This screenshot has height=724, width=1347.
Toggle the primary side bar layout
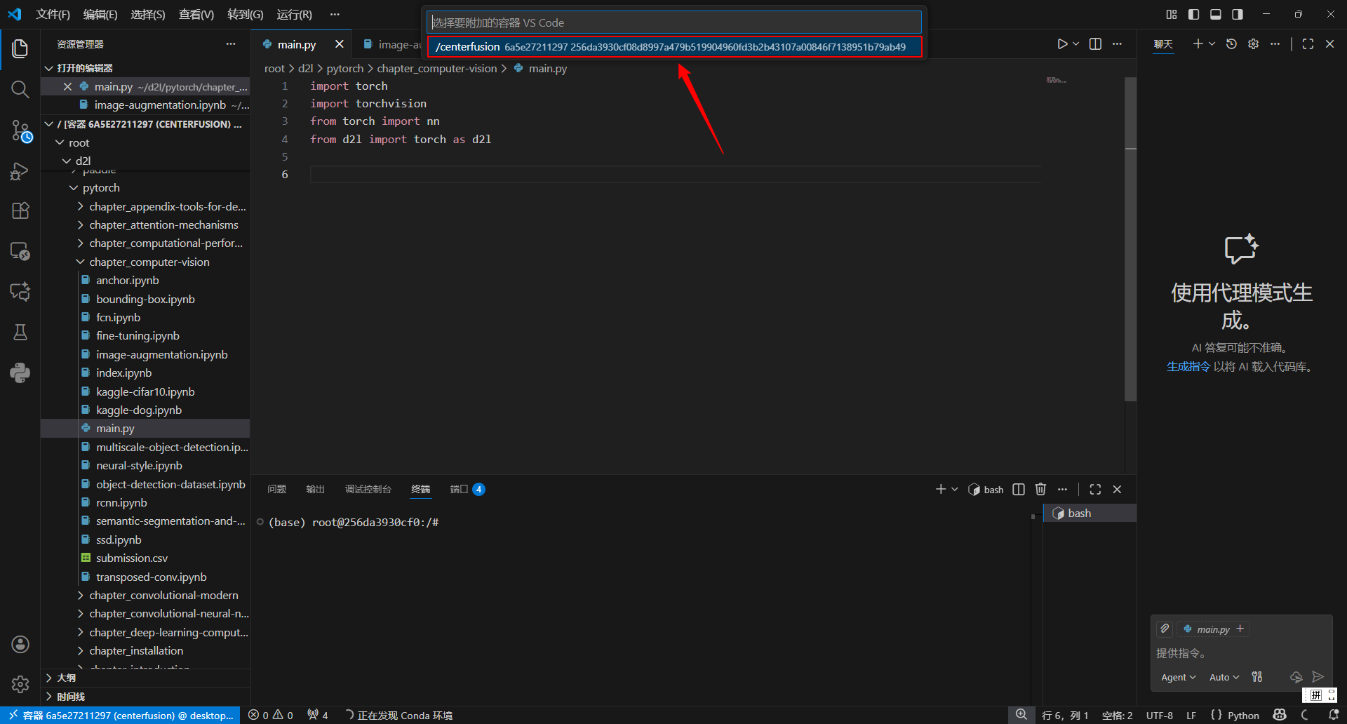point(1194,15)
